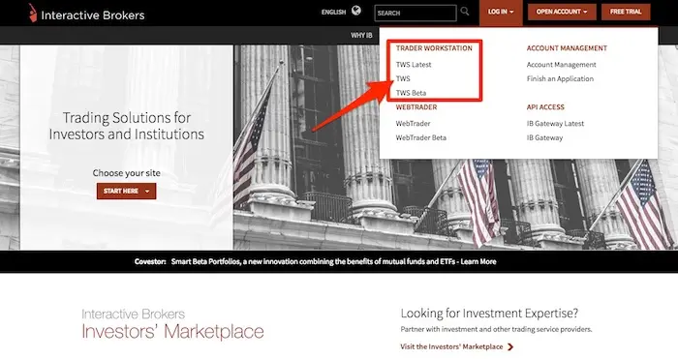Click 'Trading Solutions for Investors' headline
Image resolution: width=678 pixels, height=359 pixels.
click(x=126, y=126)
